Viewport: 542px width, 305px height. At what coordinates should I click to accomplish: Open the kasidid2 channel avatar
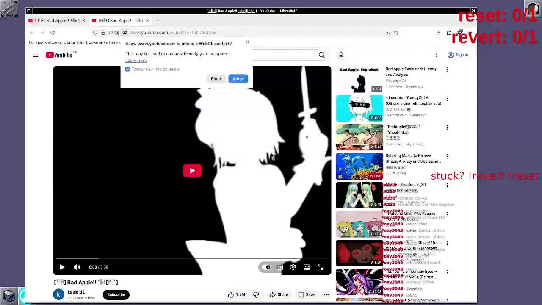point(59,294)
